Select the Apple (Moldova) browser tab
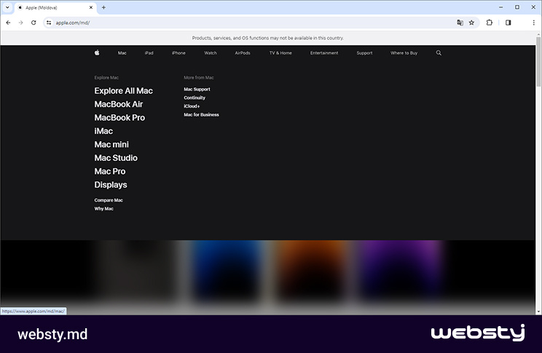The width and height of the screenshot is (542, 353). pyautogui.click(x=55, y=7)
